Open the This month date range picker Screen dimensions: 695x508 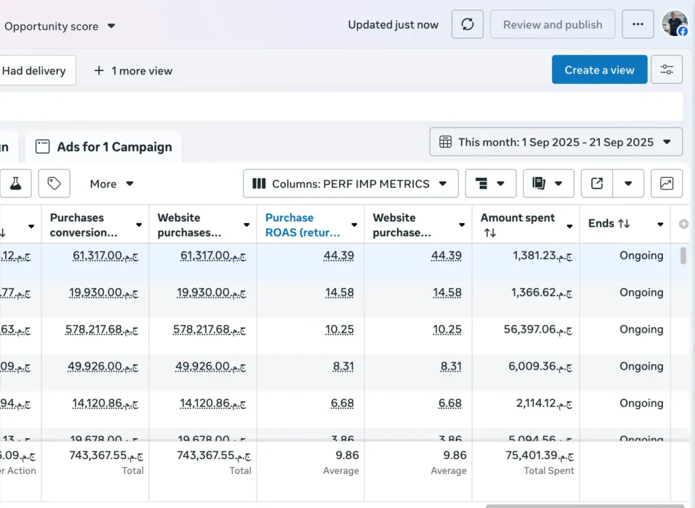pyautogui.click(x=556, y=142)
